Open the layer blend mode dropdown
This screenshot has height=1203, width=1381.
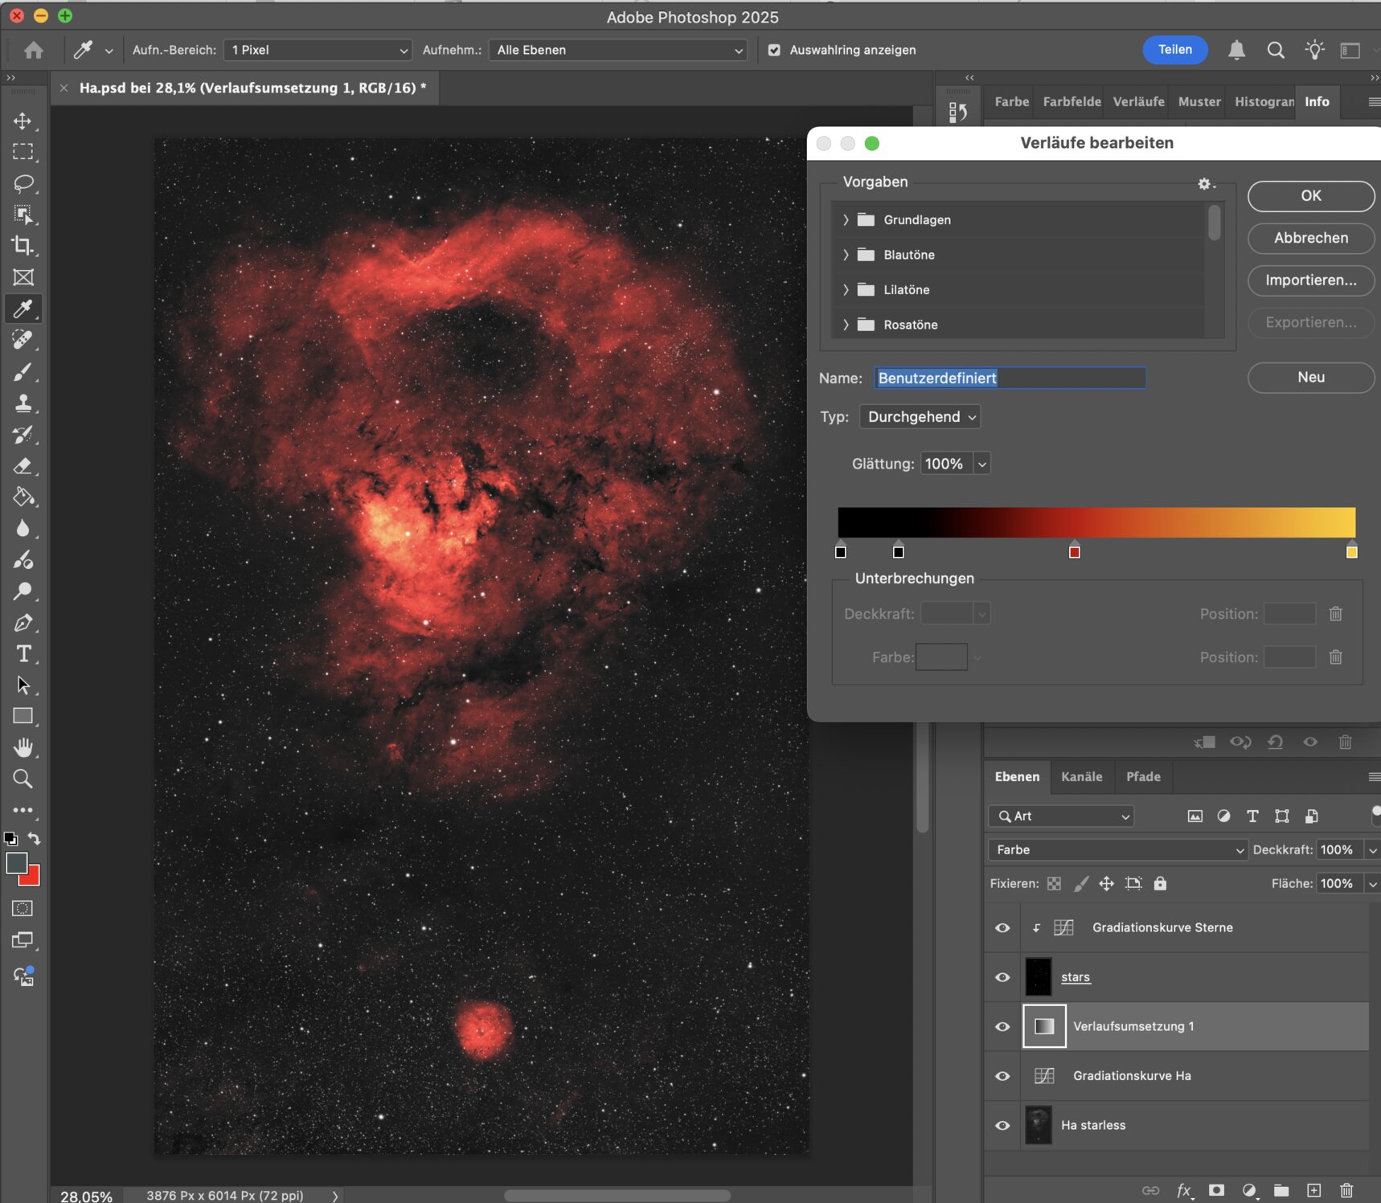tap(1117, 849)
